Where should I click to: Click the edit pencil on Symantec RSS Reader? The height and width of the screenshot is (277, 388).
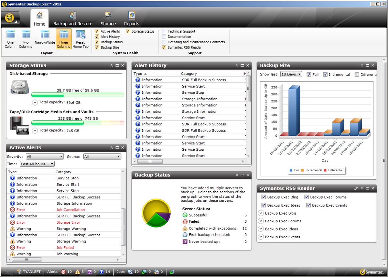(x=356, y=188)
